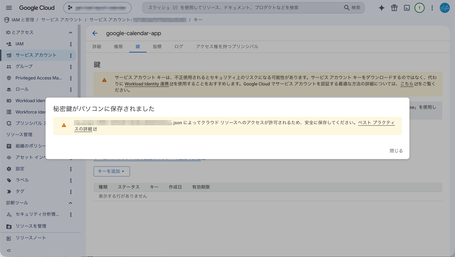Screen dimensions: 455x257
Task: Select the 鍵 tab
Action: (138, 46)
